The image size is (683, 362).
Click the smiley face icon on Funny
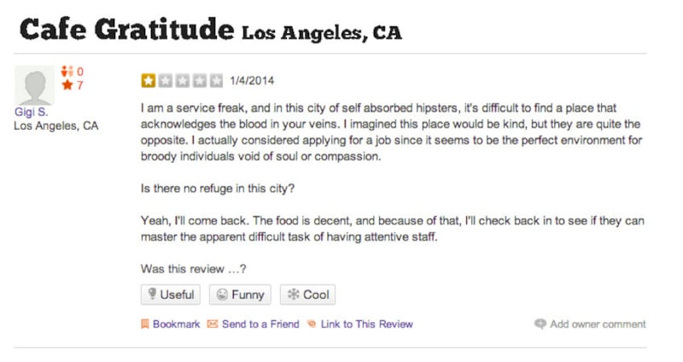222,295
